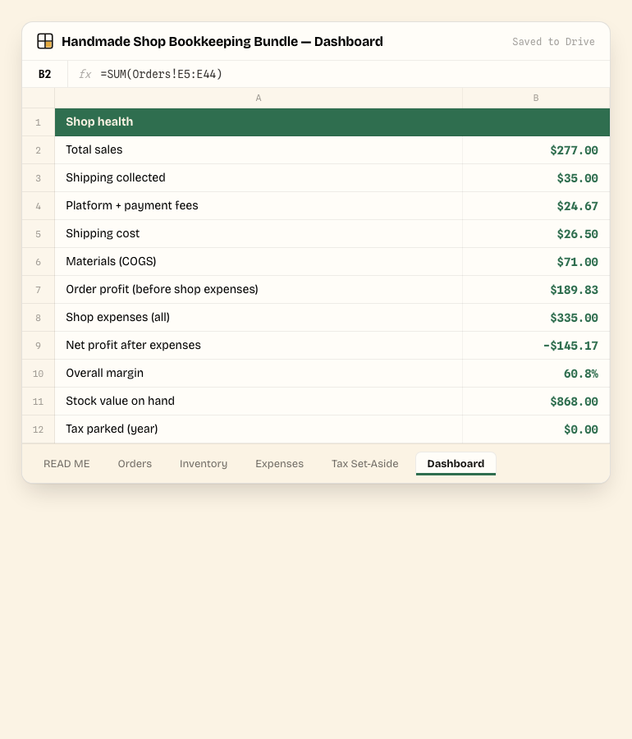Click the "Overall margin" cell
632x739 pixels.
coord(259,374)
